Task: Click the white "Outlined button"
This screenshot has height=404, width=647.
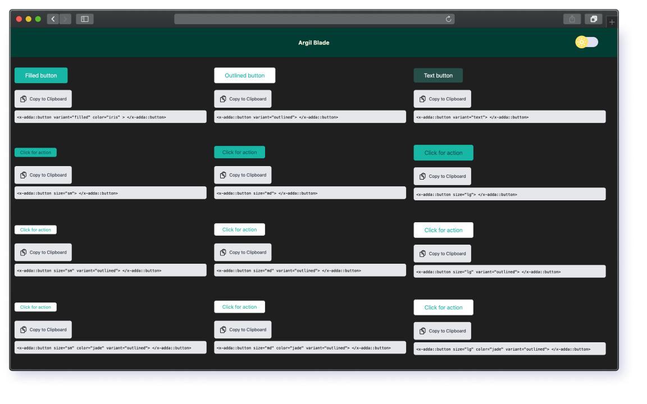Action: [x=245, y=75]
